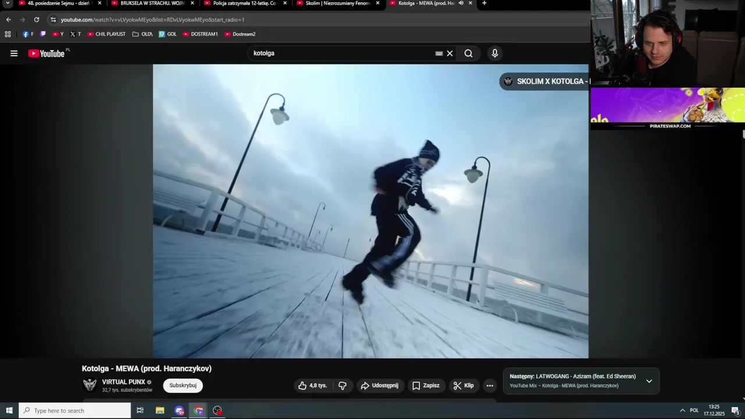Open the Facebook F bookmark
Viewport: 745px width, 419px height.
(28, 34)
